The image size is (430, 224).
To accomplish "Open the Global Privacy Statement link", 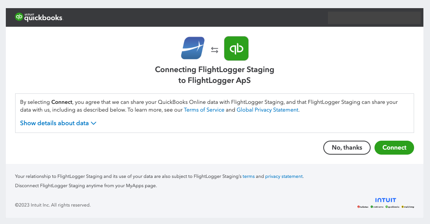I will click(x=267, y=110).
